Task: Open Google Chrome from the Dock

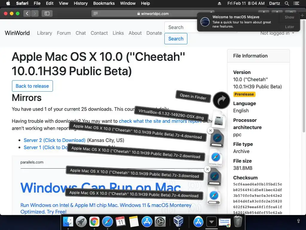Action: point(94,222)
